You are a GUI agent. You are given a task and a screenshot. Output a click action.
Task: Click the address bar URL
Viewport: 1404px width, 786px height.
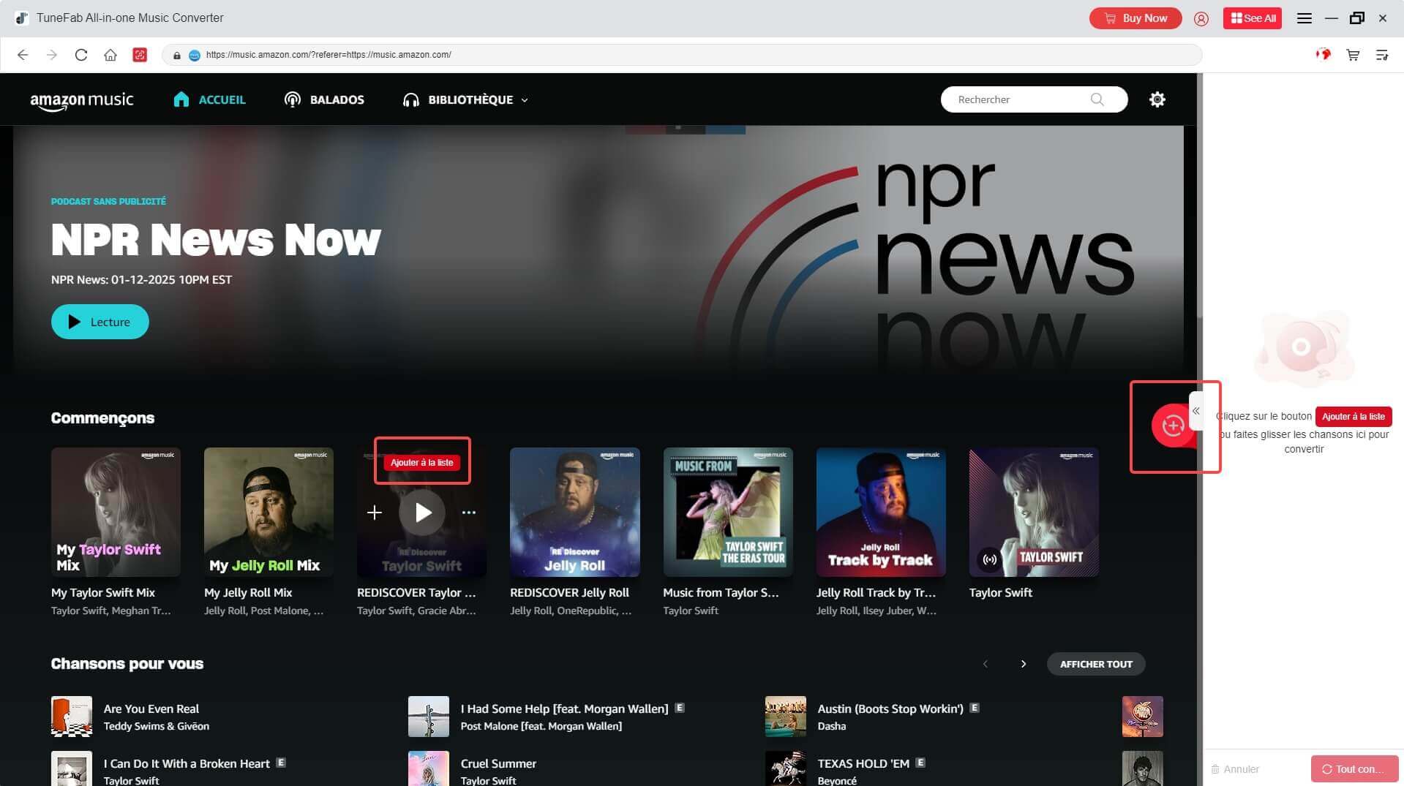click(x=329, y=55)
